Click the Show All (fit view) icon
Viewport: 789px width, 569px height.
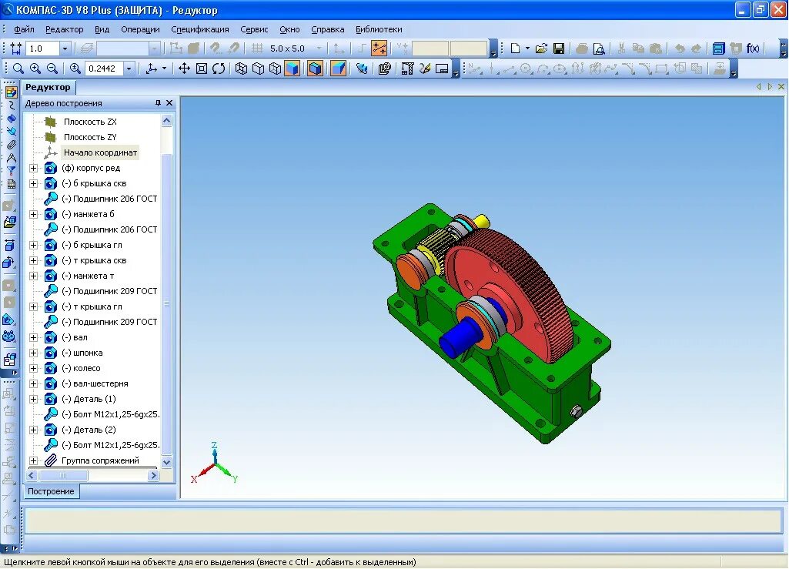click(201, 69)
